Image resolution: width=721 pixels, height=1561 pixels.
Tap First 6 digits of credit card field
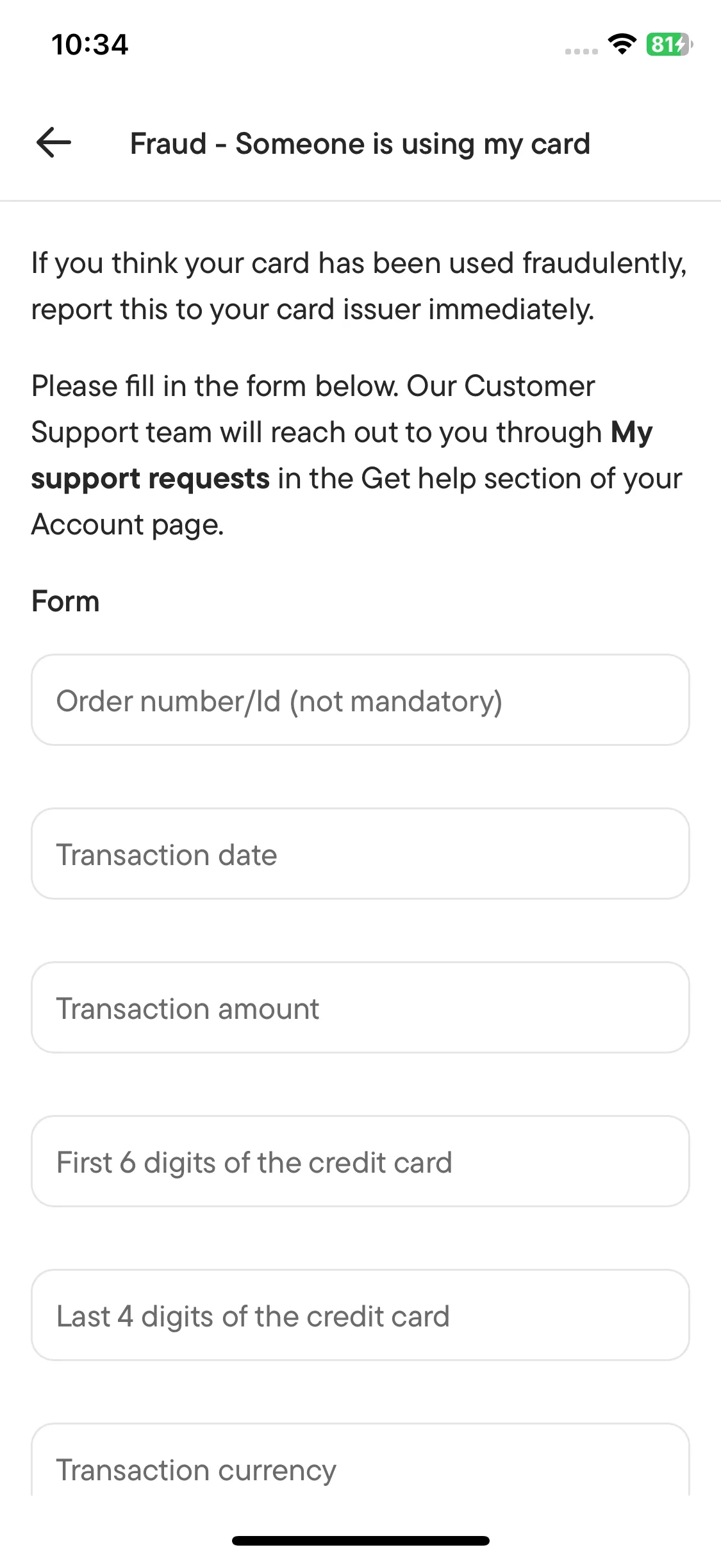click(x=360, y=1161)
